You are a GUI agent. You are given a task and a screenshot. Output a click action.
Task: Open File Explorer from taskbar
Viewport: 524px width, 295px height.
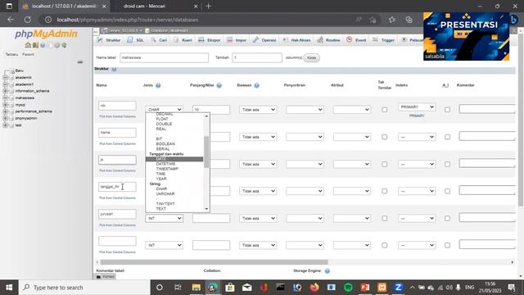pos(196,288)
